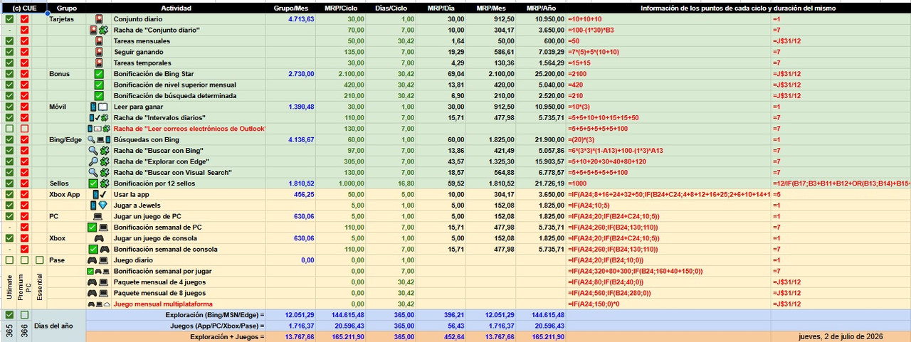The image size is (911, 342).
Task: Click the formula cell "=(20)*(3)"
Action: click(669, 139)
